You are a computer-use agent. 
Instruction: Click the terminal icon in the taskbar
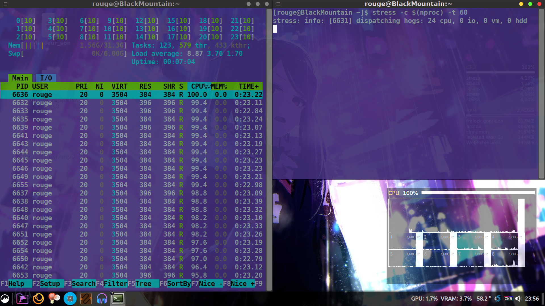click(118, 299)
